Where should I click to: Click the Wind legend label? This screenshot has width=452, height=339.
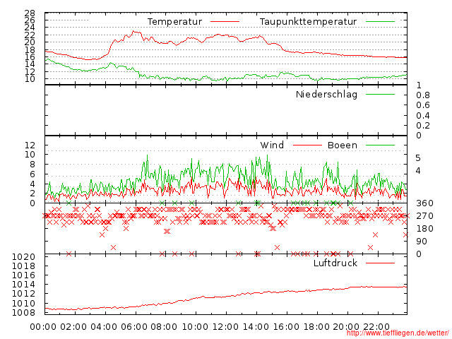click(x=272, y=145)
